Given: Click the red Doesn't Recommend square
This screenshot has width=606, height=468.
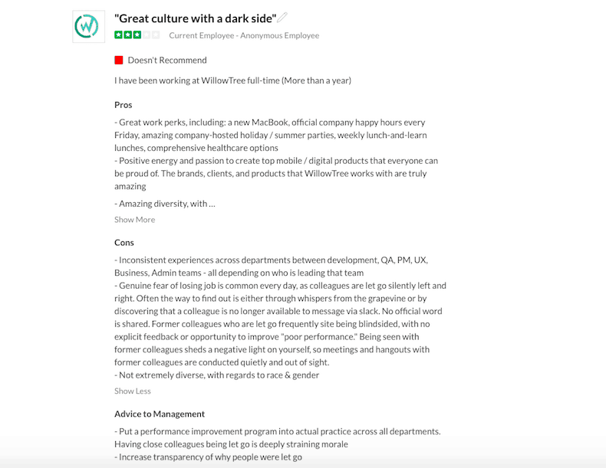Looking at the screenshot, I should click(x=119, y=60).
